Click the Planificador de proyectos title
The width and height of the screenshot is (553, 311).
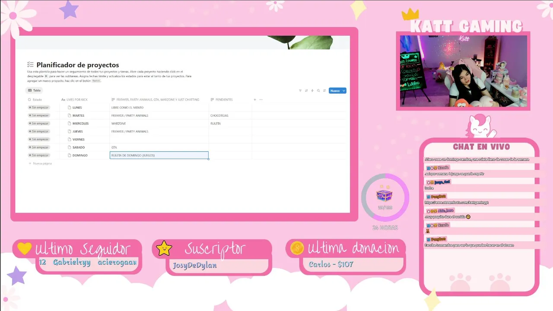pyautogui.click(x=78, y=65)
